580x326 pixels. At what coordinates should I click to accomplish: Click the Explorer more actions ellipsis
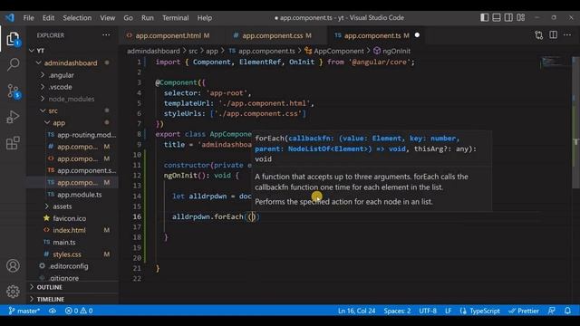(106, 35)
